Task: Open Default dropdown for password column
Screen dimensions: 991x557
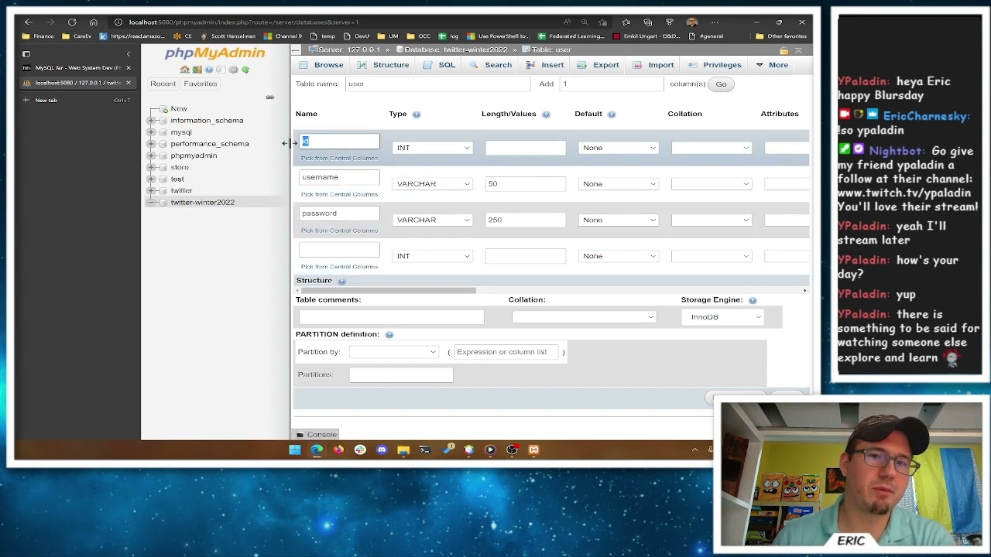Action: point(618,220)
